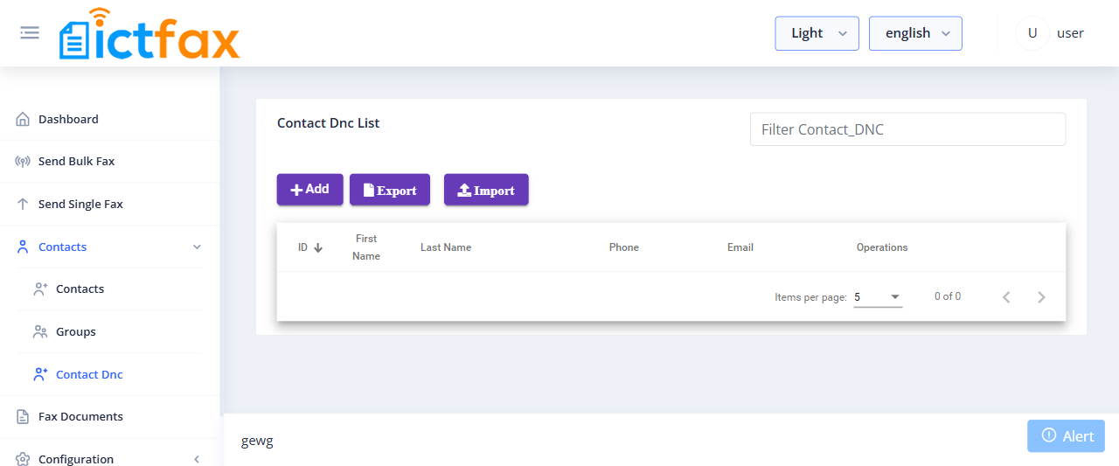The image size is (1119, 466).
Task: Click the ictfax logo
Action: tap(149, 34)
